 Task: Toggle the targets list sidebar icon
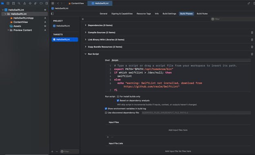coord(52,13)
